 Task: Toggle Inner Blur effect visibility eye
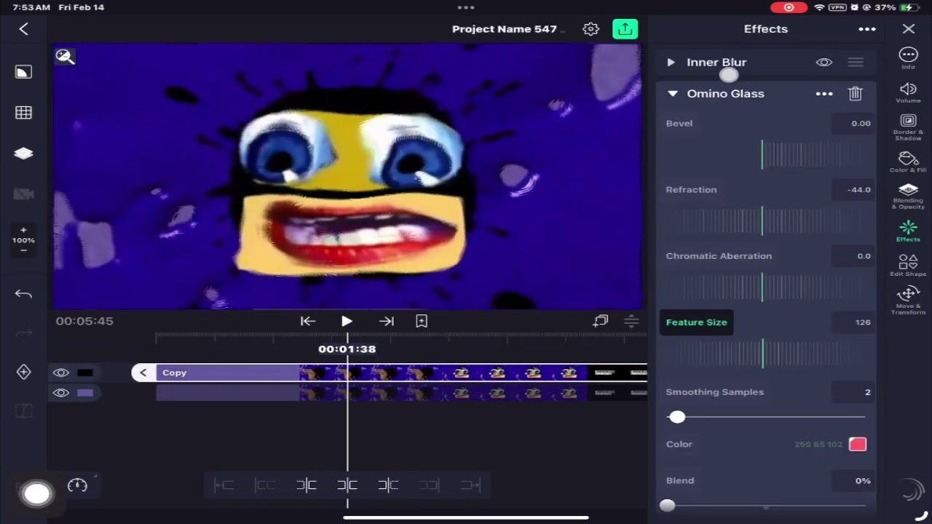824,63
